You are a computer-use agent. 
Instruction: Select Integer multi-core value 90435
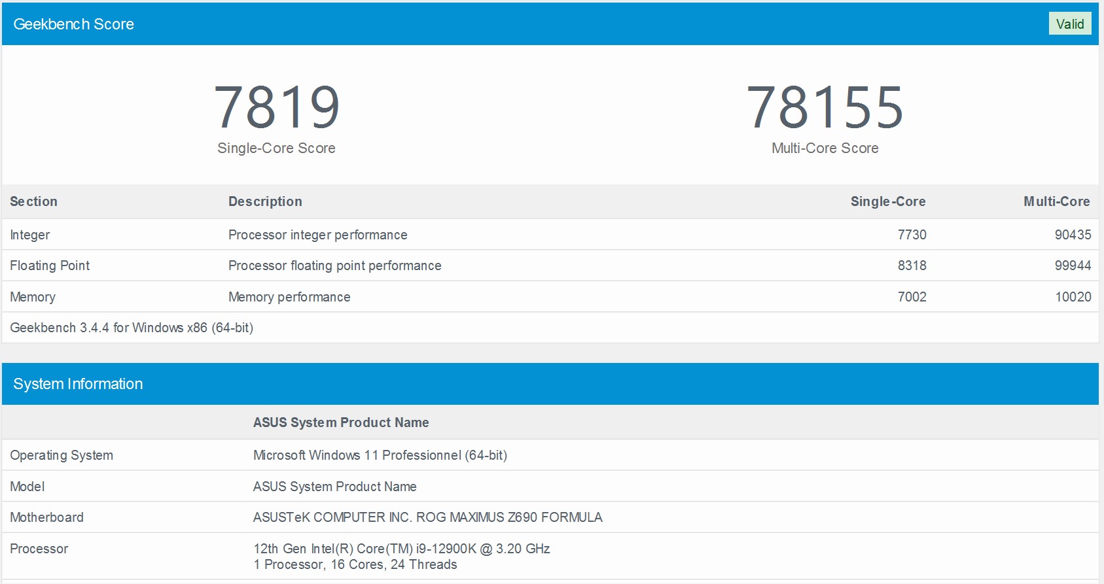click(1073, 235)
